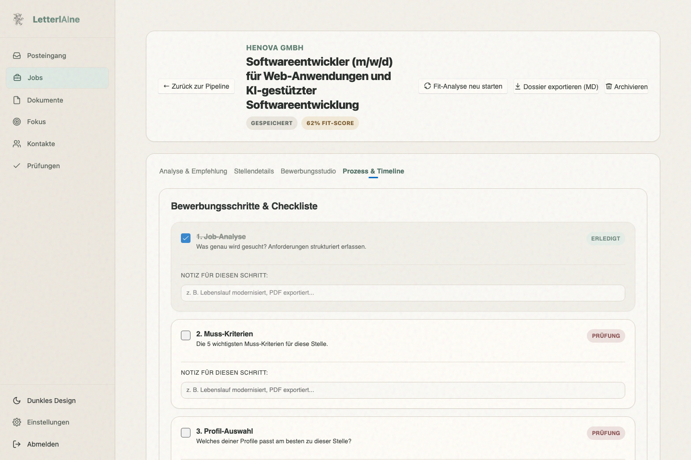Export dossier as MD

tap(556, 87)
